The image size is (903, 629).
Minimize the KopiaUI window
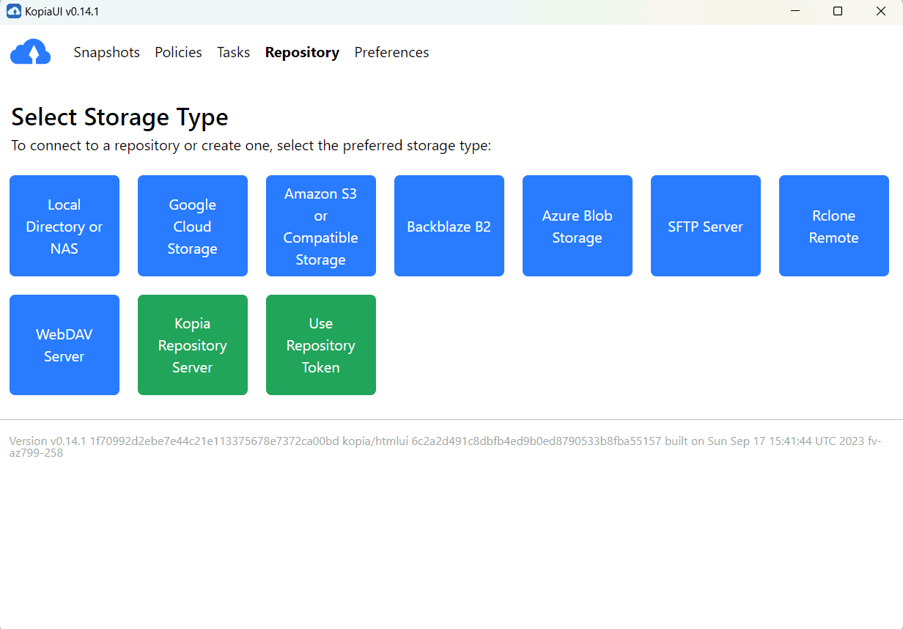(795, 12)
